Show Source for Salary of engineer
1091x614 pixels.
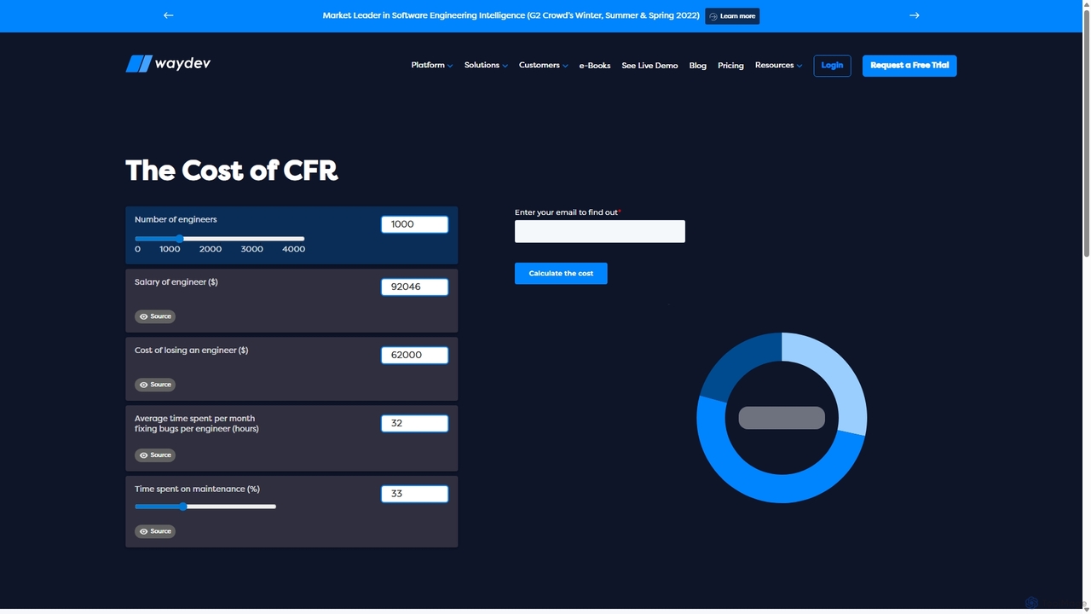pyautogui.click(x=155, y=316)
